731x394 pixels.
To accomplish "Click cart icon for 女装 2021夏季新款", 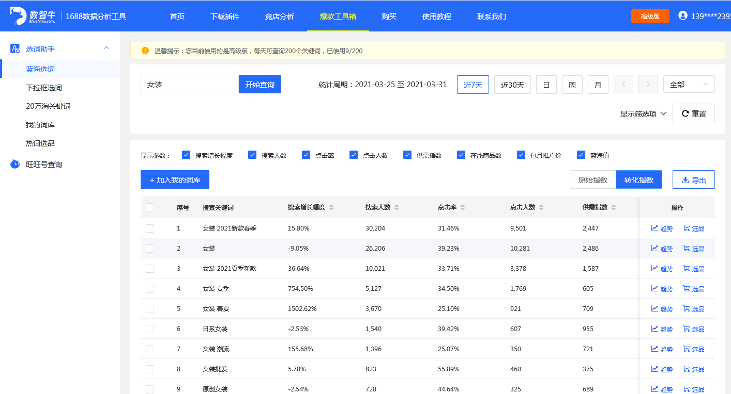I will (687, 268).
